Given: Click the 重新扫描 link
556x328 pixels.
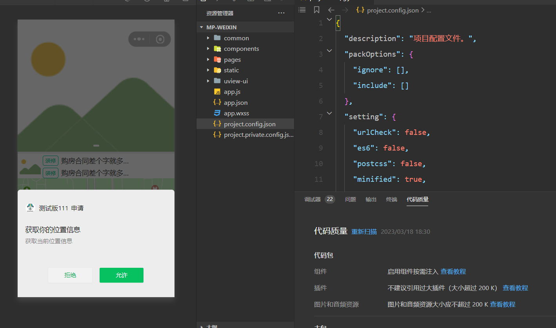Looking at the screenshot, I should click(x=364, y=231).
